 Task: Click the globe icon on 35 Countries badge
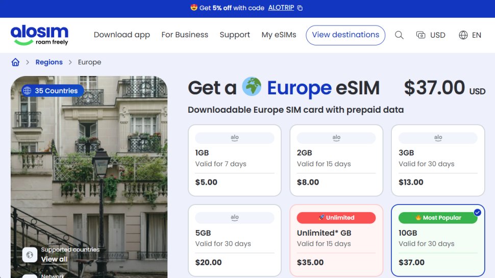(27, 91)
